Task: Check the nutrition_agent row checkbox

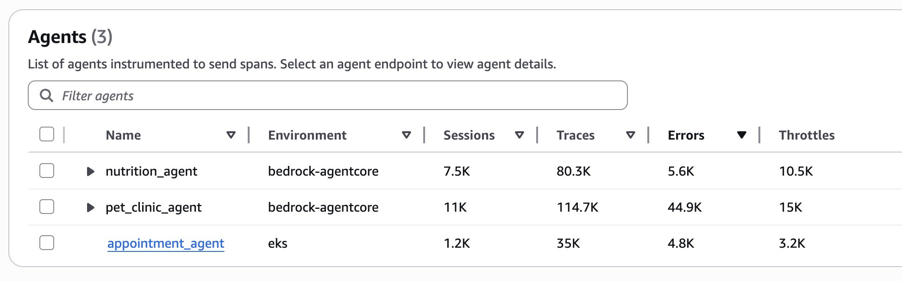Action: point(46,171)
